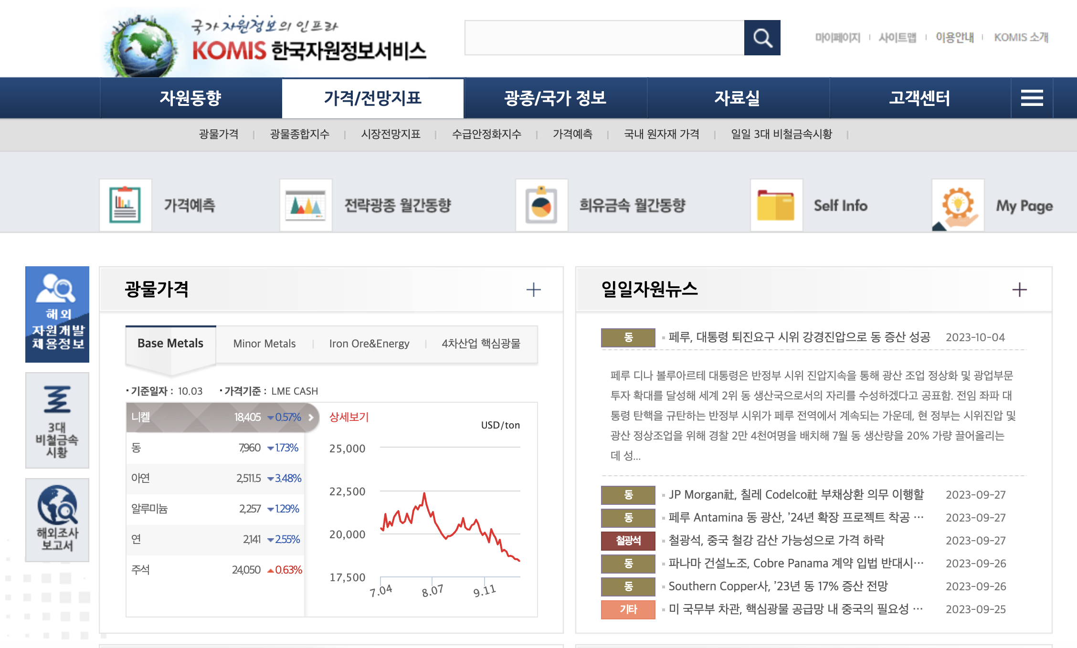Viewport: 1077px width, 648px height.
Task: Open the hamburger full menu icon
Action: (x=1031, y=98)
